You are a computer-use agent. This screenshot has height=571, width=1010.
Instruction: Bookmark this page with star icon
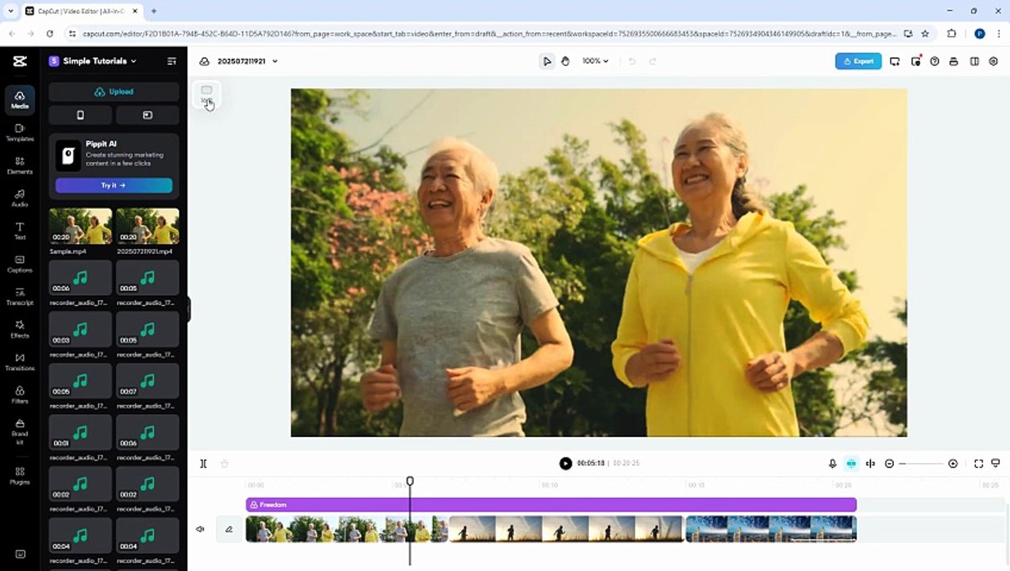pos(925,34)
